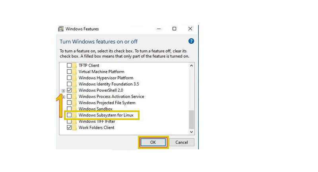The width and height of the screenshot is (318, 172).
Task: Click the Windows PowerShell 2.0 folder icon
Action: [74, 90]
